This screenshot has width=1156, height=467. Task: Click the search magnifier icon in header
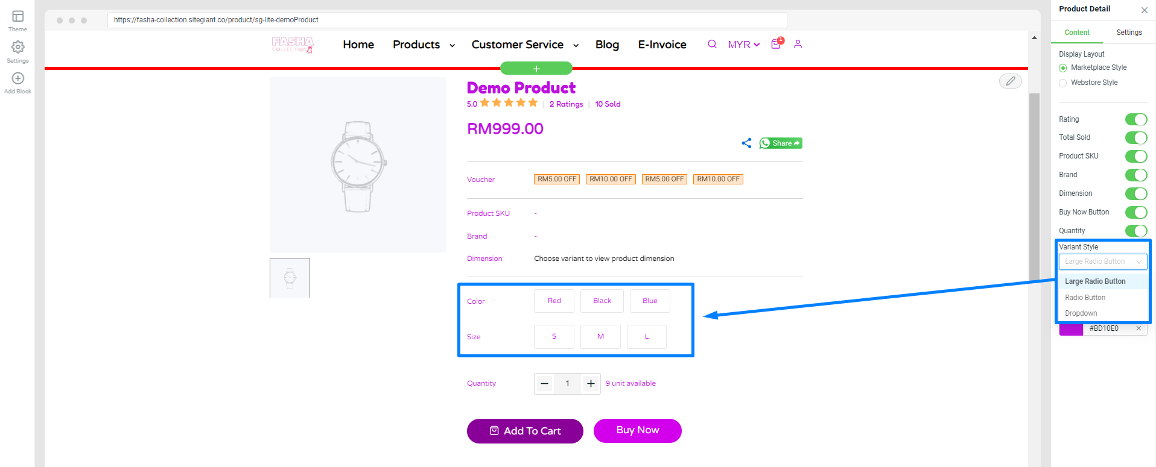click(712, 44)
